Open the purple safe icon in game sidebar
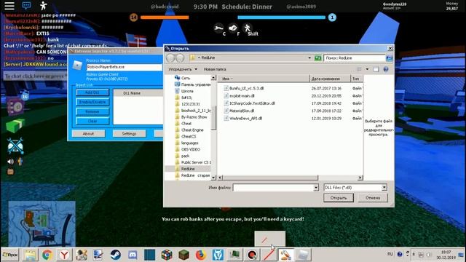The height and width of the screenshot is (262, 466). [x=15, y=107]
